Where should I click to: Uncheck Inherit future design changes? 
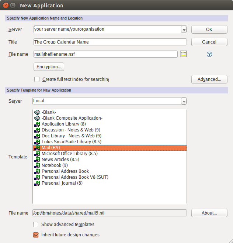coord(36,235)
